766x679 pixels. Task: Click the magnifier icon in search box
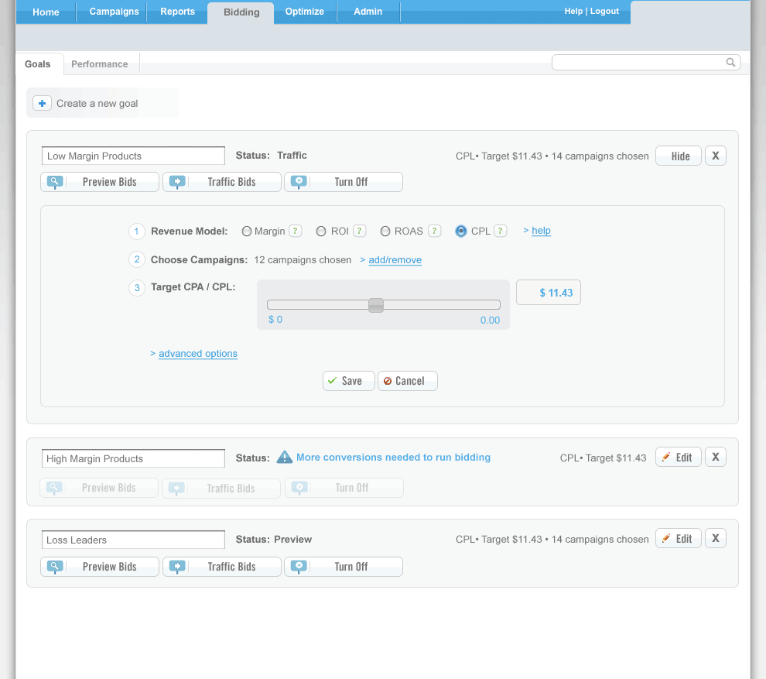coord(730,63)
